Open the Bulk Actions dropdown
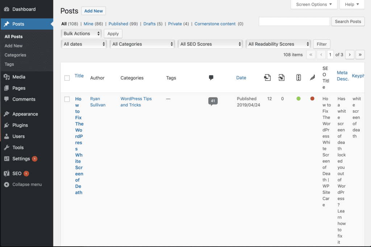371x247 pixels. (x=81, y=34)
